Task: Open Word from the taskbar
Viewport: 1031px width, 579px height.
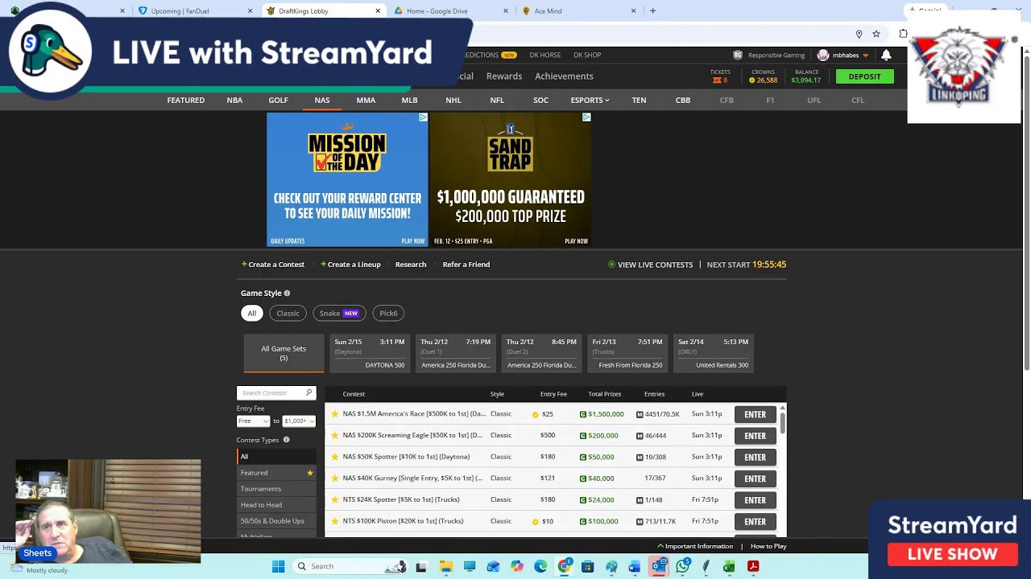Action: [x=635, y=566]
